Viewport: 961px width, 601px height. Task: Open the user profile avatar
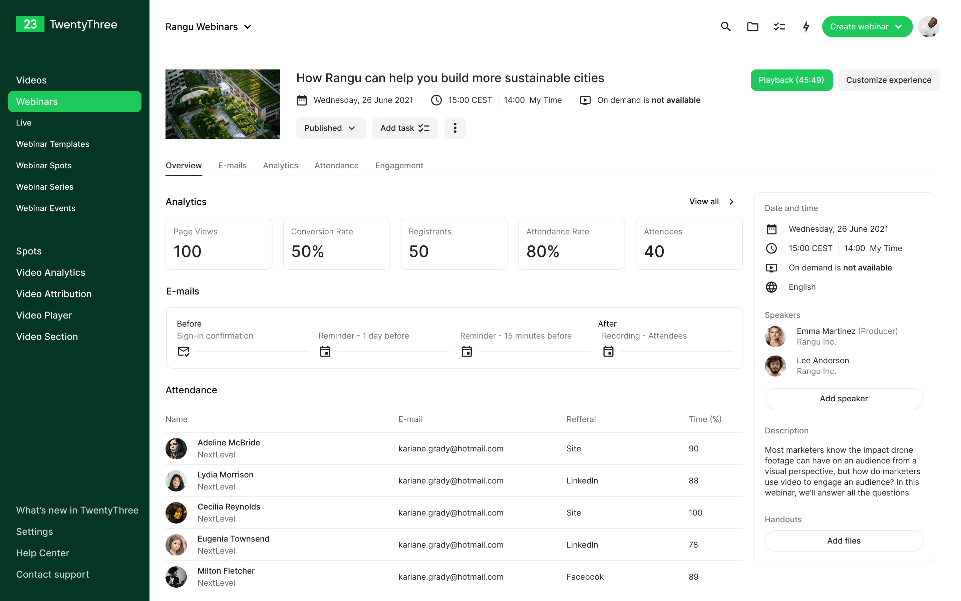929,27
